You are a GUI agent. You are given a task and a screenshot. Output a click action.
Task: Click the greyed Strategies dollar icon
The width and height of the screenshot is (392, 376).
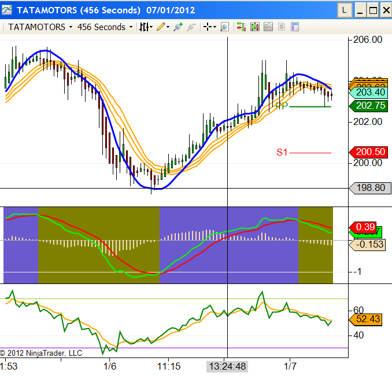tap(282, 27)
